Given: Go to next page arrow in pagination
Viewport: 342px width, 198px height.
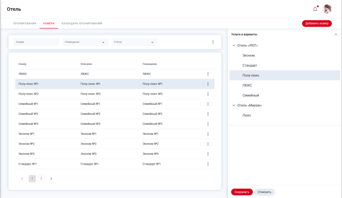Looking at the screenshot, I should tap(51, 179).
